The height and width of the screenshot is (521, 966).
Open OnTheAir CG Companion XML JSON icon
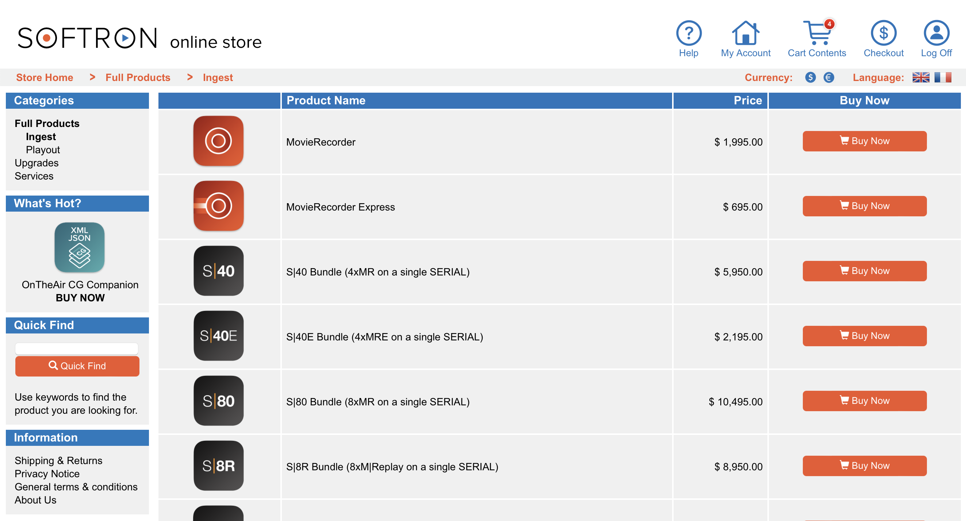click(x=80, y=247)
